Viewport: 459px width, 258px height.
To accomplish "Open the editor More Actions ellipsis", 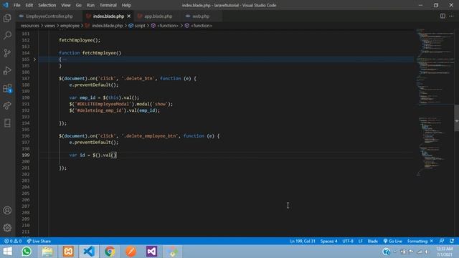I will pyautogui.click(x=451, y=16).
